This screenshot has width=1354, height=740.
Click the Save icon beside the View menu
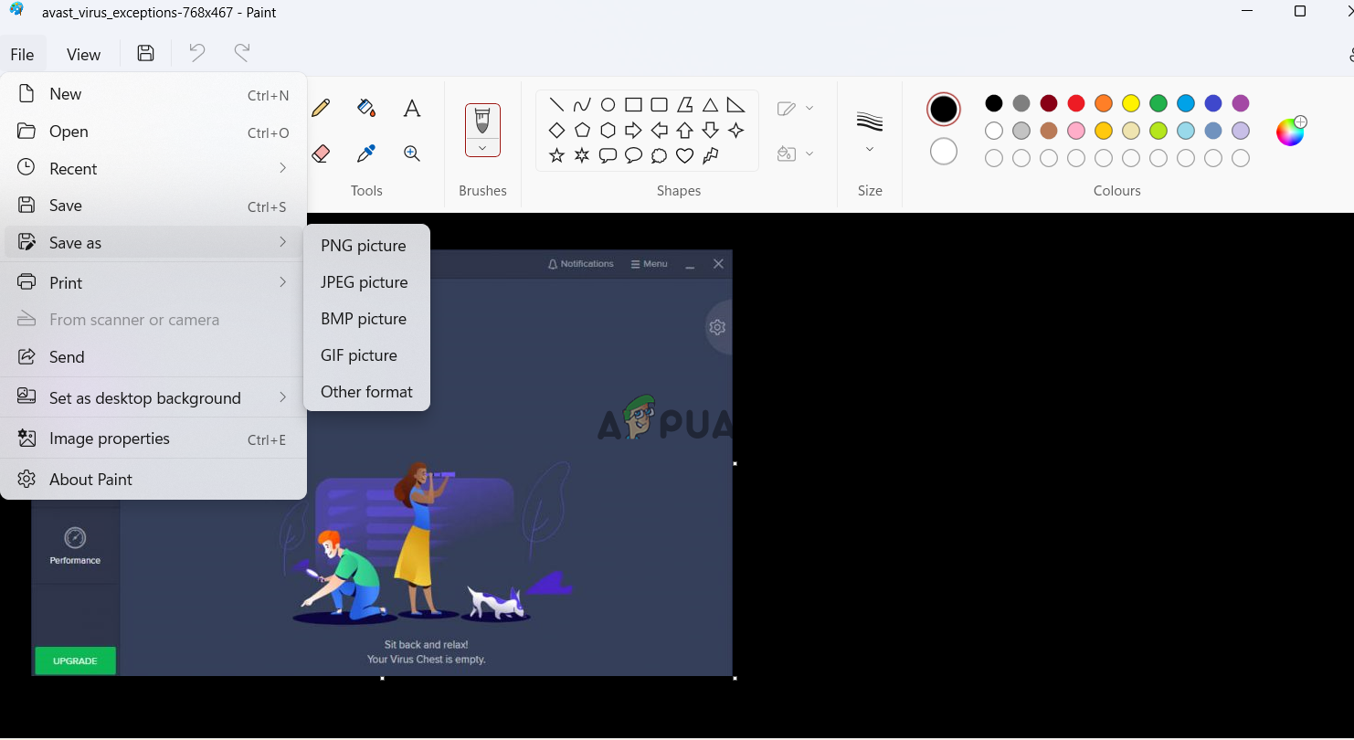click(x=145, y=53)
